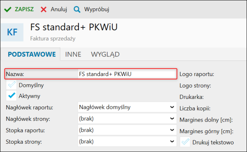
Task: Switch to the INNE tab
Action: (73, 54)
